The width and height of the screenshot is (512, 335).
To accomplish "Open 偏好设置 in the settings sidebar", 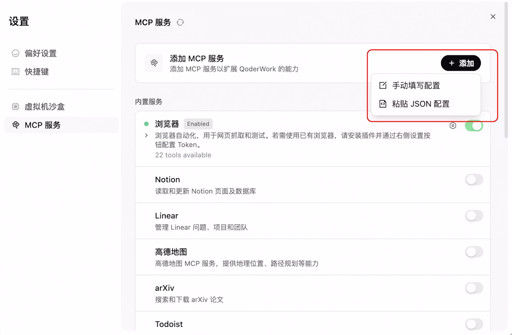I will (40, 54).
